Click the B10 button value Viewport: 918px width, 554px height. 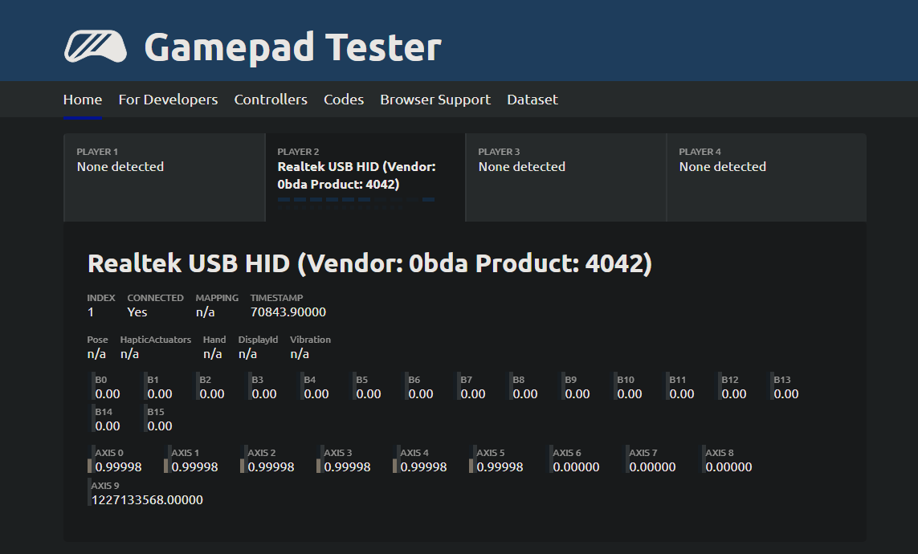(x=630, y=394)
